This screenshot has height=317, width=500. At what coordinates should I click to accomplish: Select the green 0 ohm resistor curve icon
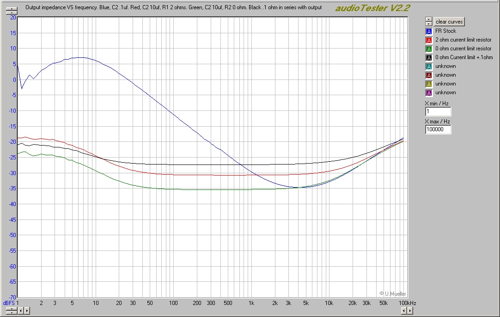click(428, 49)
